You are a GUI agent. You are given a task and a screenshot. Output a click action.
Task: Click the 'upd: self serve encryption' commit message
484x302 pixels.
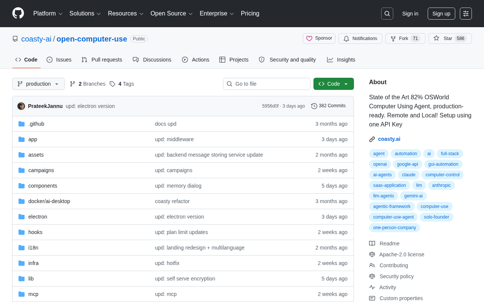(x=185, y=279)
